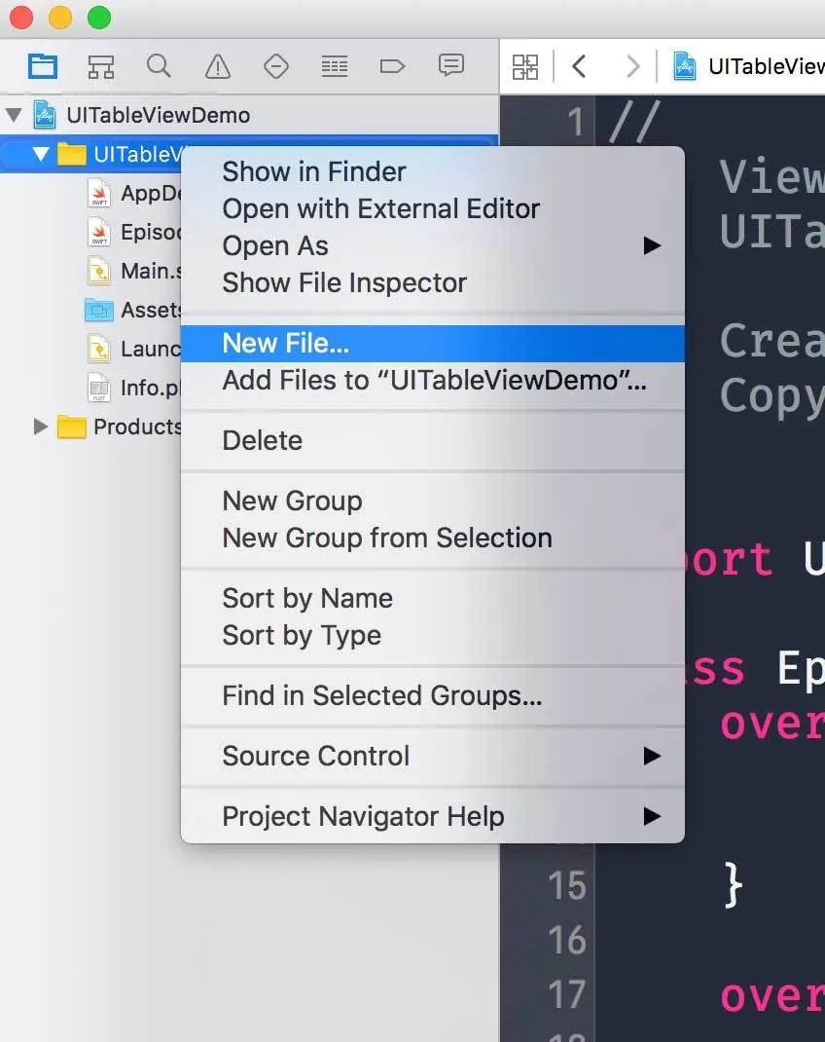The image size is (825, 1042).
Task: Choose Find in Selected Groups...
Action: [x=432, y=695]
